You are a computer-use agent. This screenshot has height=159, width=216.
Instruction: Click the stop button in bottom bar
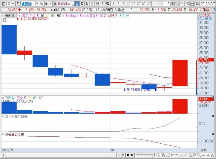click(128, 155)
